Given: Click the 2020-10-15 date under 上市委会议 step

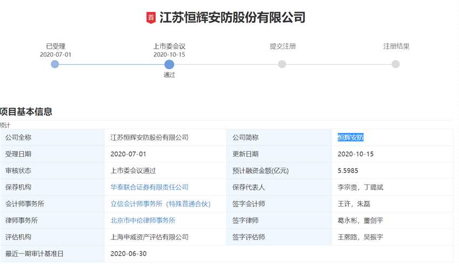Looking at the screenshot, I should click(x=169, y=55).
